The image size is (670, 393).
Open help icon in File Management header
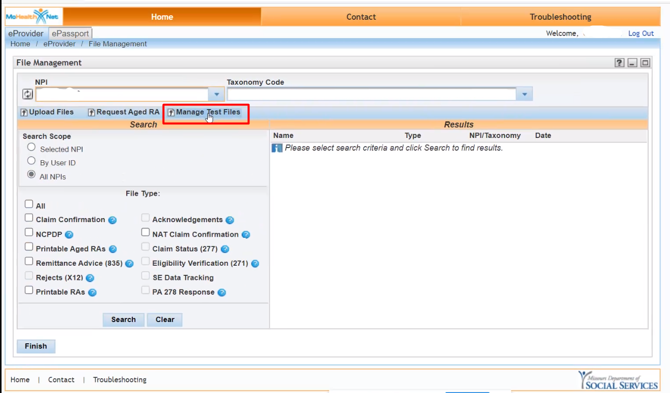point(619,63)
